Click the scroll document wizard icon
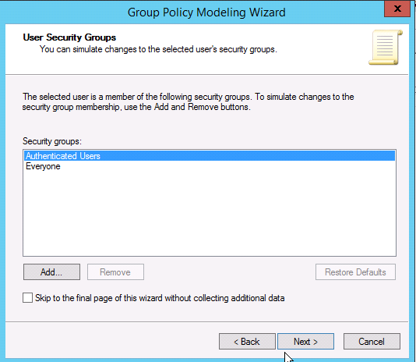The image size is (416, 362). (386, 48)
